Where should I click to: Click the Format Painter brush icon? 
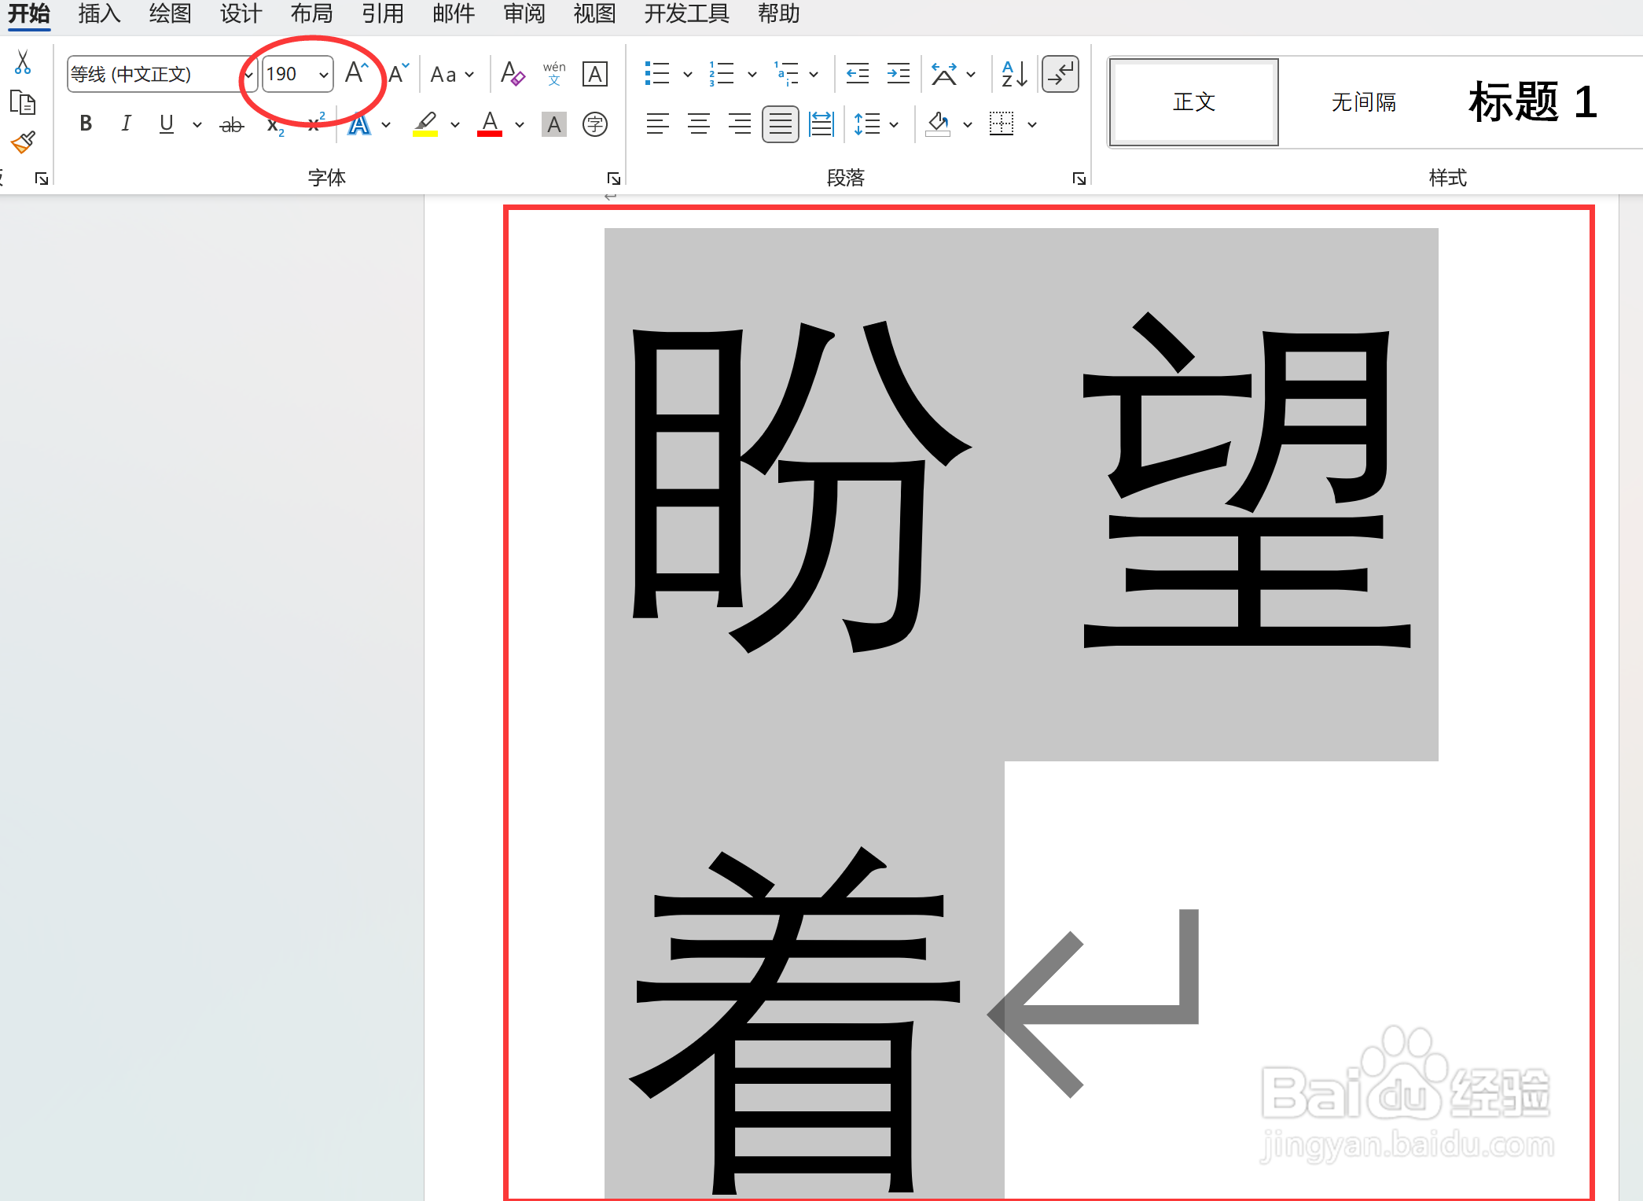coord(23,143)
